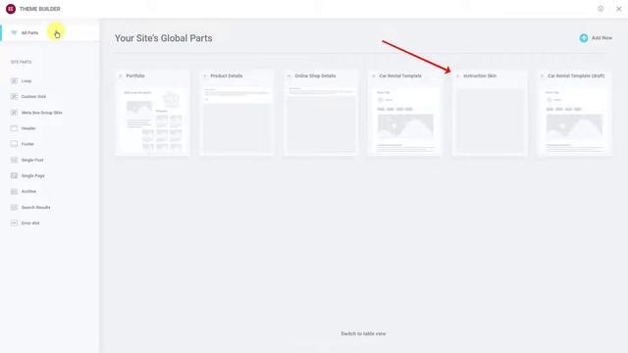628x353 pixels.
Task: Open Car Rental Template (draft) preview thumbnail
Action: [x=574, y=120]
